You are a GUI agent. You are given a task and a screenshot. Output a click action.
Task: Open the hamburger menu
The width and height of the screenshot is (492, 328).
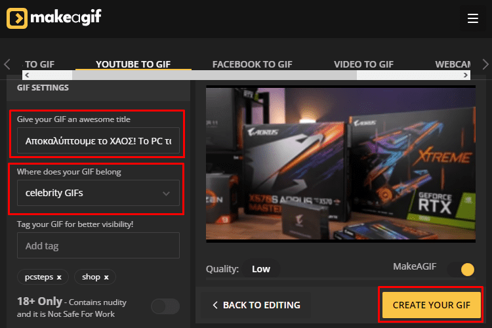click(x=472, y=18)
